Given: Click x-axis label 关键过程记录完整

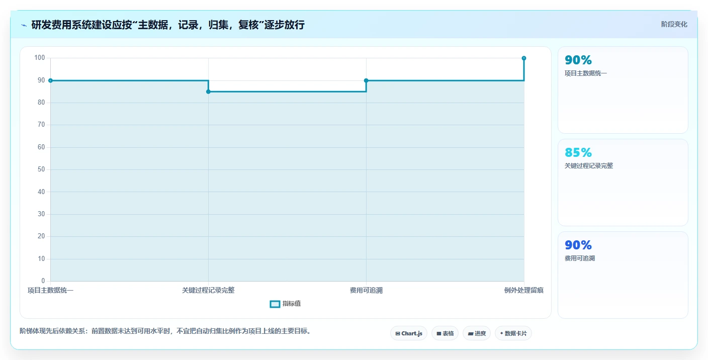Looking at the screenshot, I should (208, 291).
